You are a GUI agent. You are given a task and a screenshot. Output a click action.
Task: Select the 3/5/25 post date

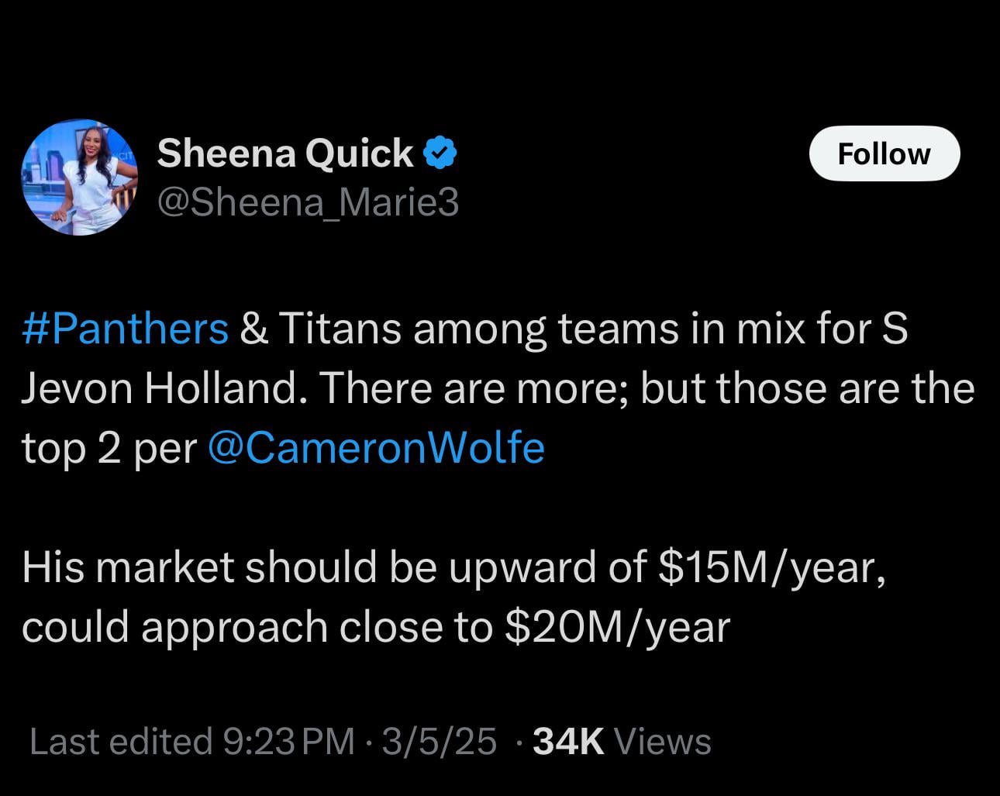coord(439,741)
